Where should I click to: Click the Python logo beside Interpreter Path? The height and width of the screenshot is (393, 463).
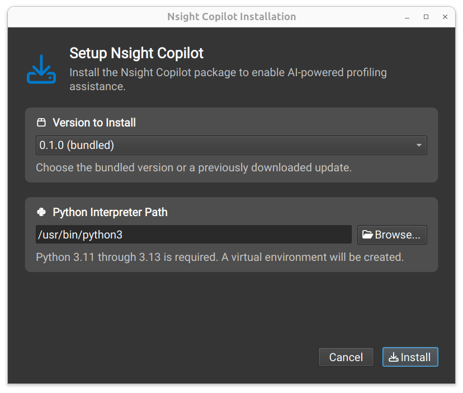pos(41,212)
